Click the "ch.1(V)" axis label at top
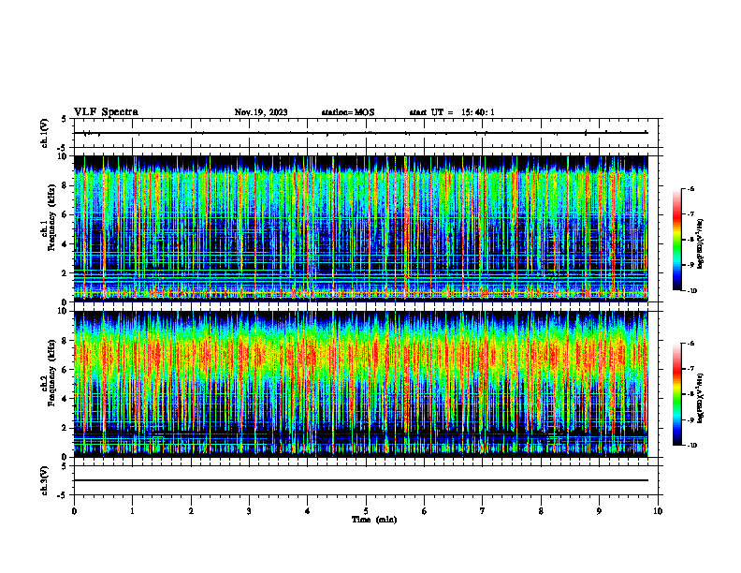This screenshot has width=741, height=573. tap(45, 133)
